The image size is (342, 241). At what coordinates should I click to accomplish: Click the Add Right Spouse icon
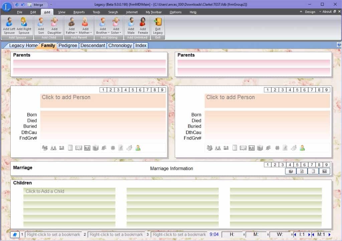point(24,23)
